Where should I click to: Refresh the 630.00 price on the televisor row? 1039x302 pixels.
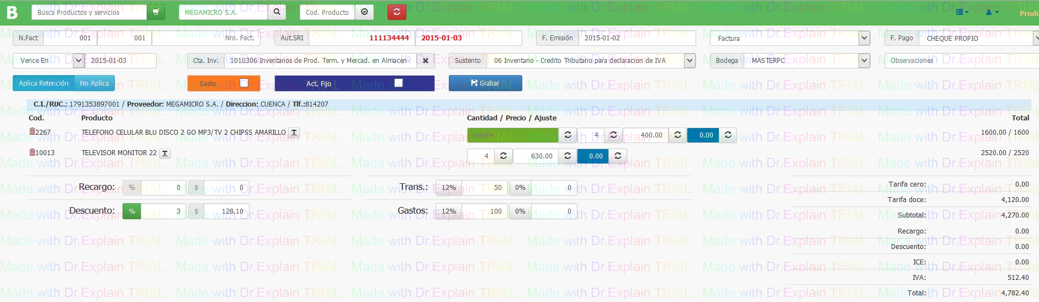(x=567, y=156)
